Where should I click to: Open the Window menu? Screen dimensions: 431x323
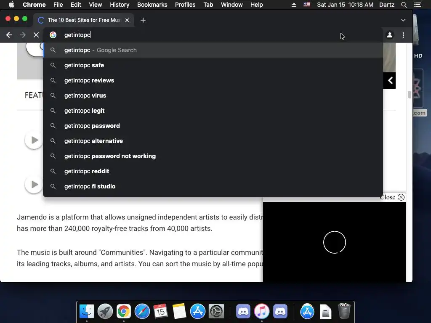[x=232, y=5]
